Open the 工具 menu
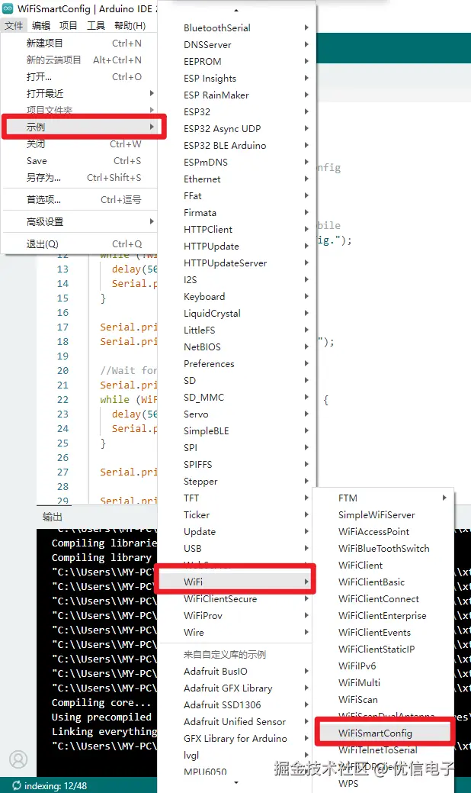Image resolution: width=471 pixels, height=793 pixels. coord(95,25)
